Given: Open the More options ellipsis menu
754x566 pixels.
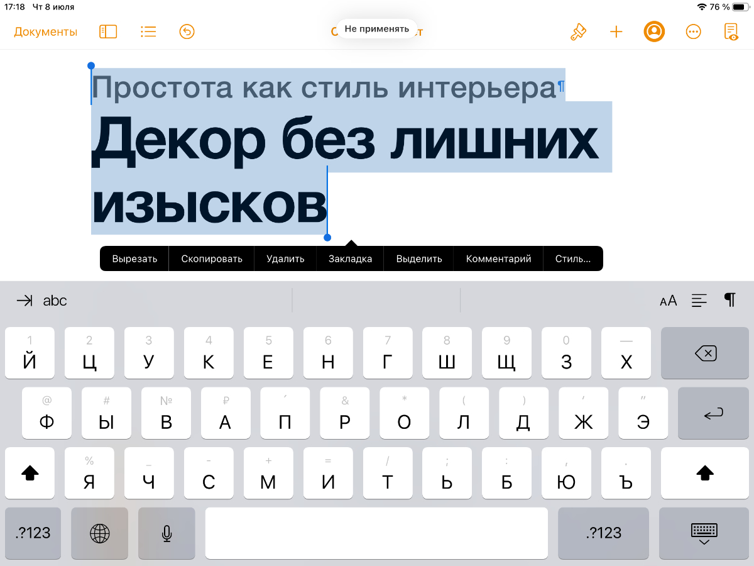Looking at the screenshot, I should tap(693, 31).
